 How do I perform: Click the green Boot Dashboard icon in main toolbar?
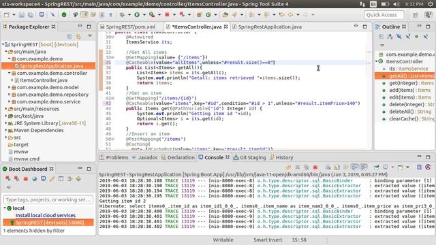point(64,15)
